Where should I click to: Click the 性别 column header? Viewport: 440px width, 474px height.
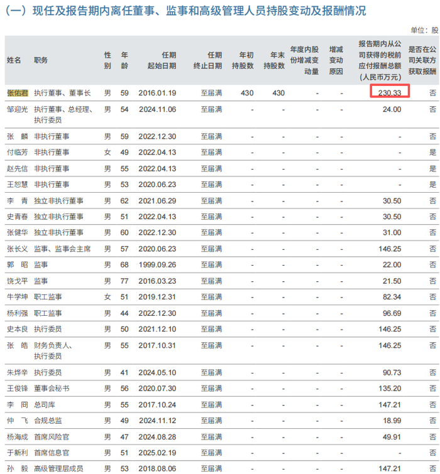point(107,60)
